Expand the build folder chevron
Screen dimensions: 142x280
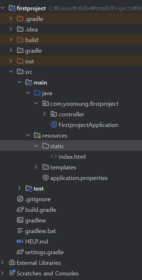pos(11,40)
